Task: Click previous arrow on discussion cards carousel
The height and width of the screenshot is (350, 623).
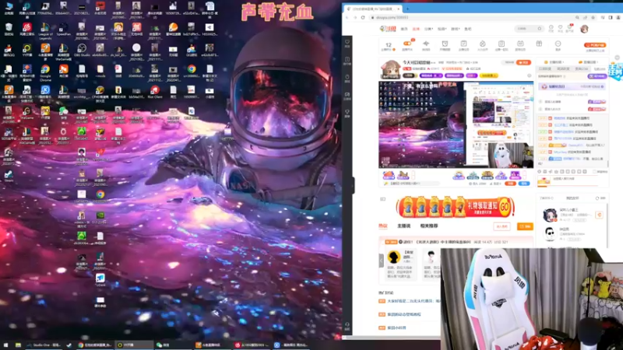Action: click(381, 261)
